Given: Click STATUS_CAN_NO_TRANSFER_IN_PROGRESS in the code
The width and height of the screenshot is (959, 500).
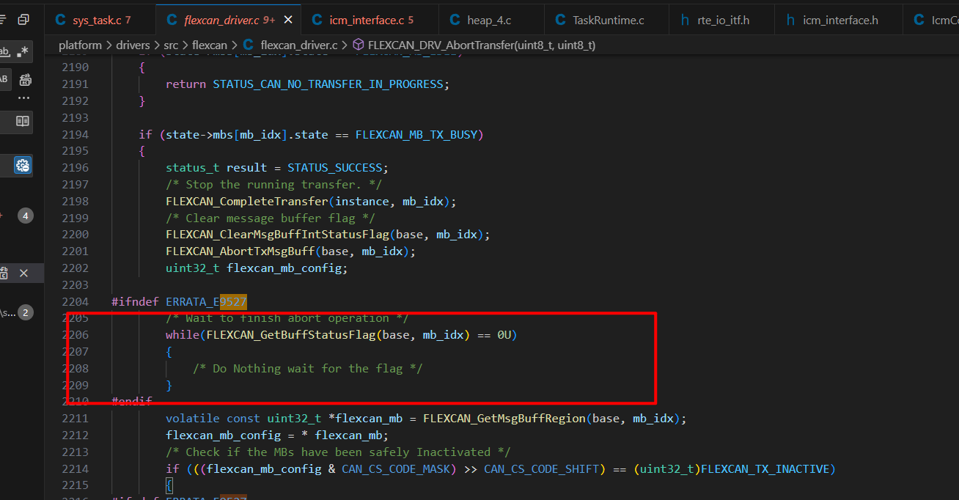Looking at the screenshot, I should point(328,84).
